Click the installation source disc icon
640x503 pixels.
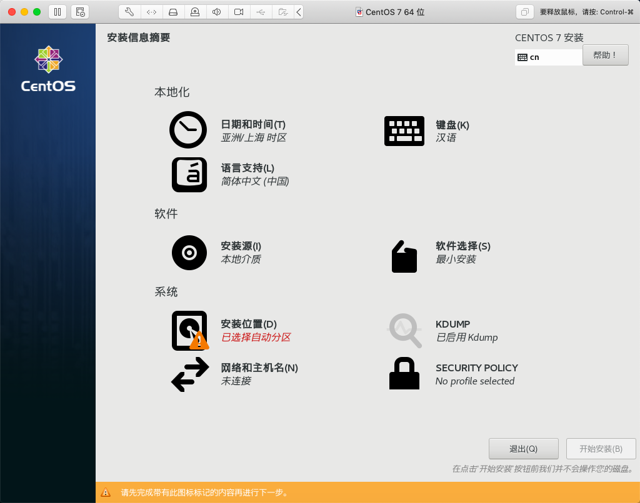189,253
